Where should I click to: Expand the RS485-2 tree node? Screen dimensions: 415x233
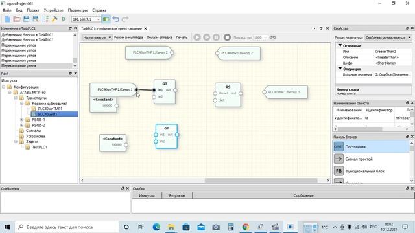pyautogui.click(x=21, y=125)
